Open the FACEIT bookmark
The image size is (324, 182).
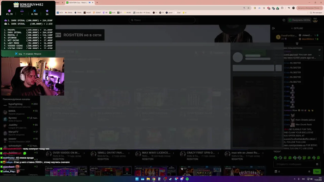pos(87,12)
